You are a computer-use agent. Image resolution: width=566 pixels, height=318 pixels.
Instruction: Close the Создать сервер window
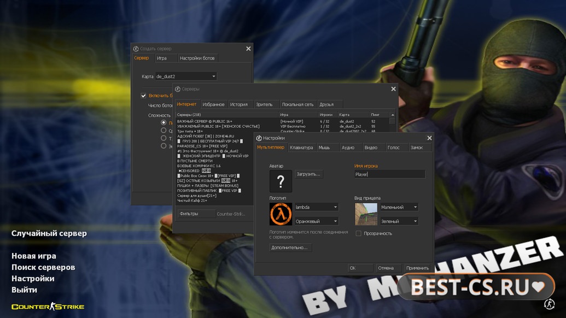pyautogui.click(x=248, y=49)
